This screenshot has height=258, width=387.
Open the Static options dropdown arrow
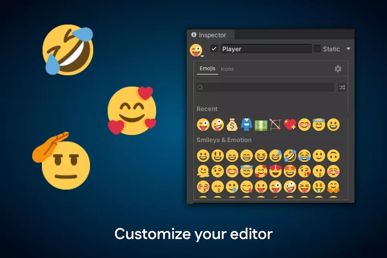(348, 49)
